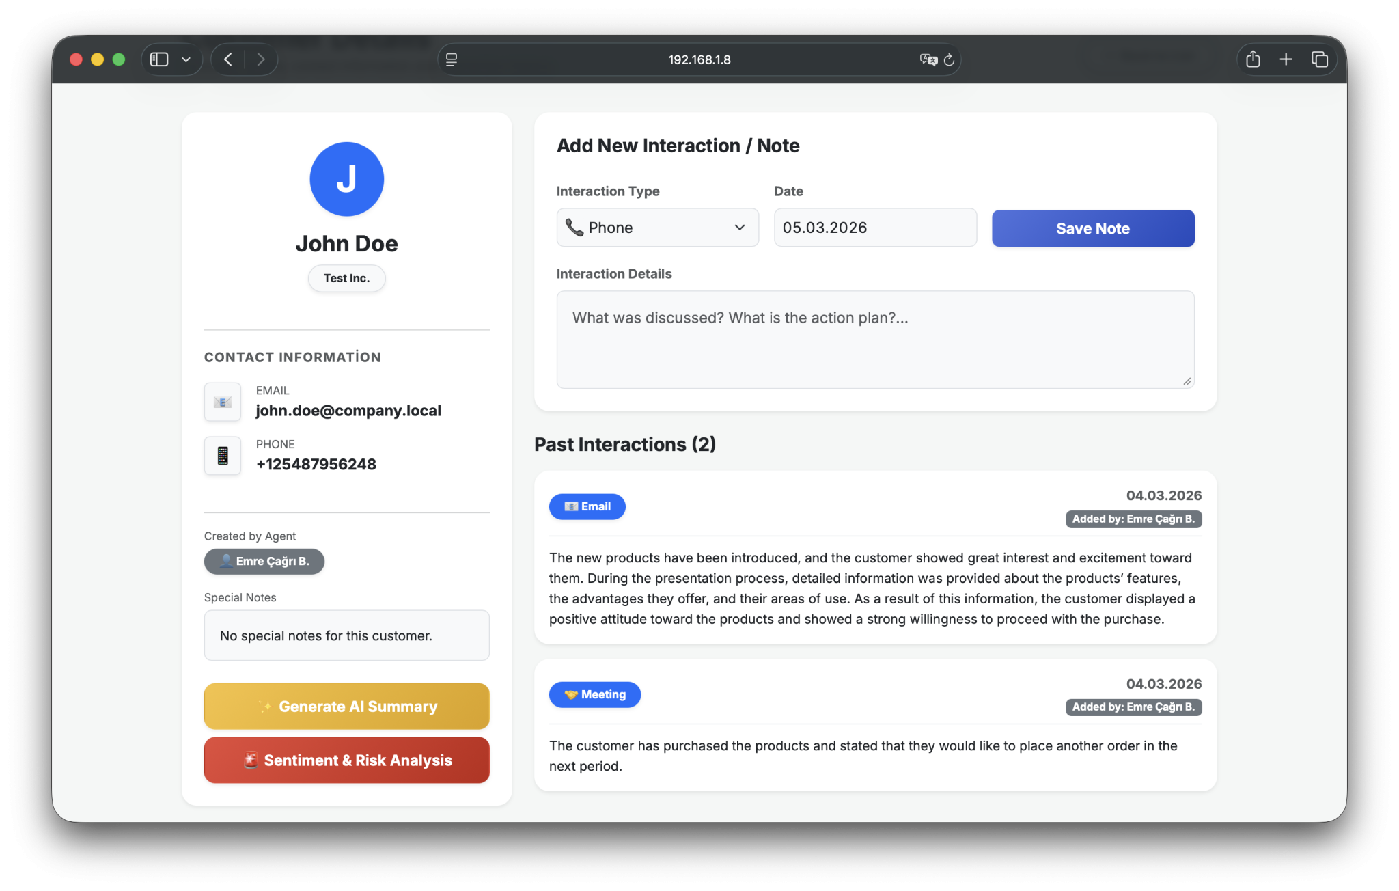The height and width of the screenshot is (891, 1399).
Task: Run Sentiment & Risk Analysis
Action: [346, 760]
